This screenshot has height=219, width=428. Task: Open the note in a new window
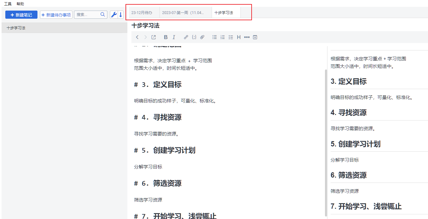[x=153, y=37]
